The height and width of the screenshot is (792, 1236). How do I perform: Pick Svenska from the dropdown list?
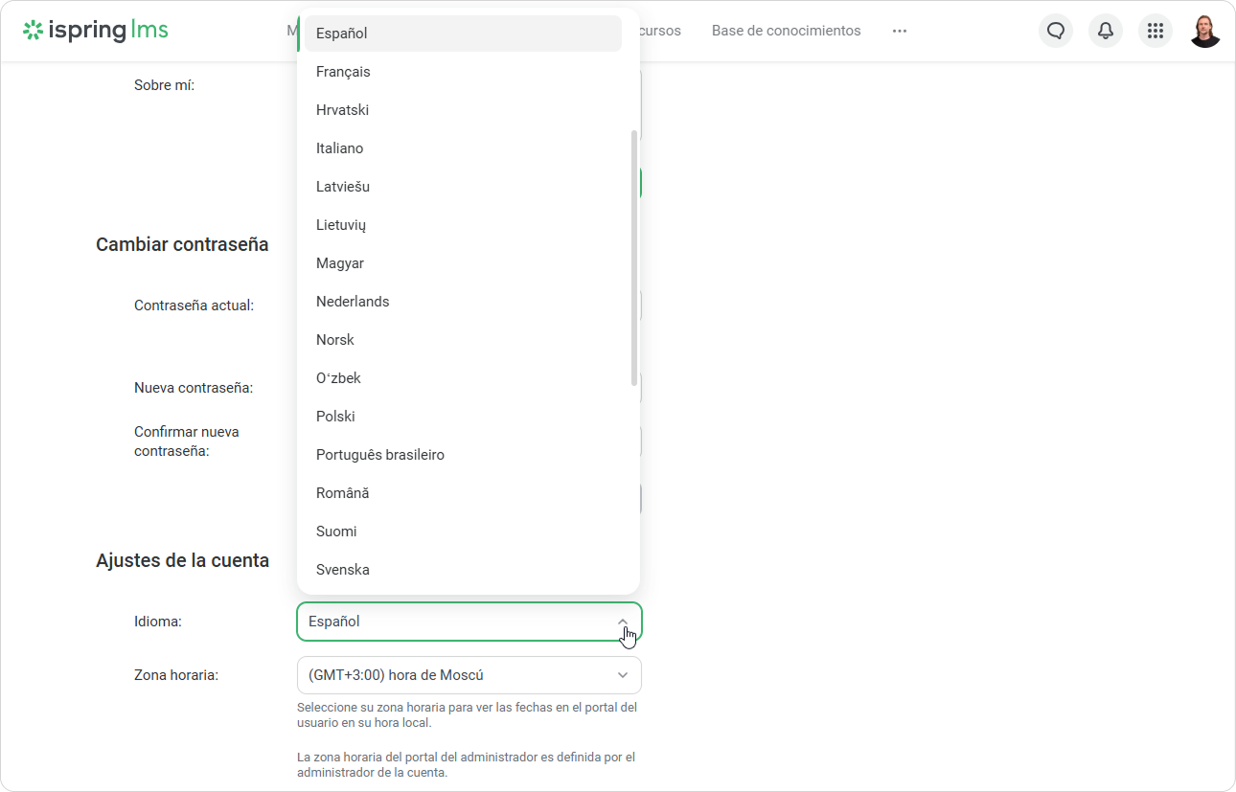point(343,570)
